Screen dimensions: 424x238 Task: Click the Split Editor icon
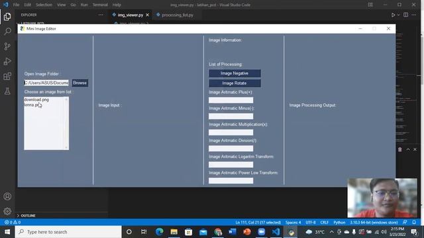pyautogui.click(x=406, y=15)
